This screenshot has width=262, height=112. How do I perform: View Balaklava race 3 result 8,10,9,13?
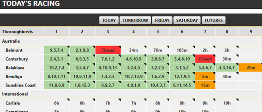[108, 68]
